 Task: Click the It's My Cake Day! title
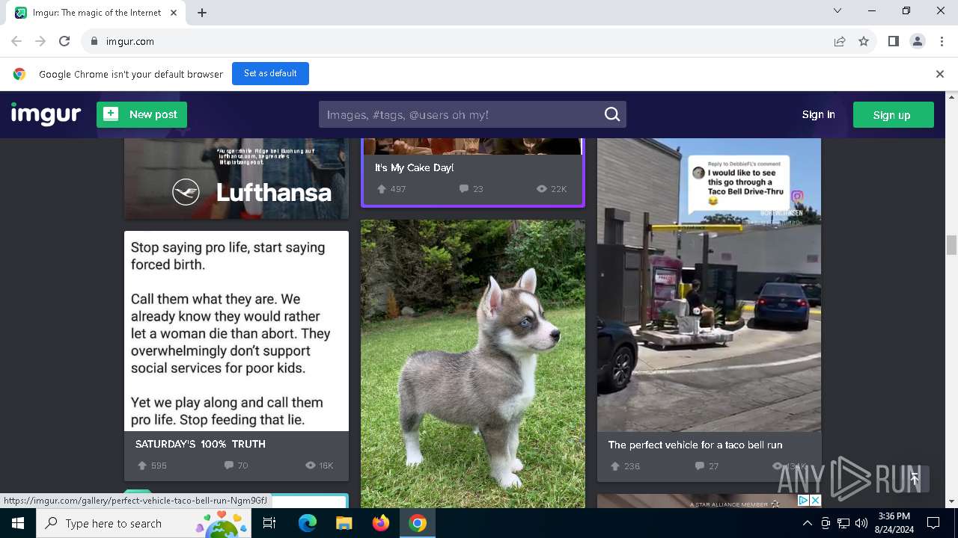[415, 168]
